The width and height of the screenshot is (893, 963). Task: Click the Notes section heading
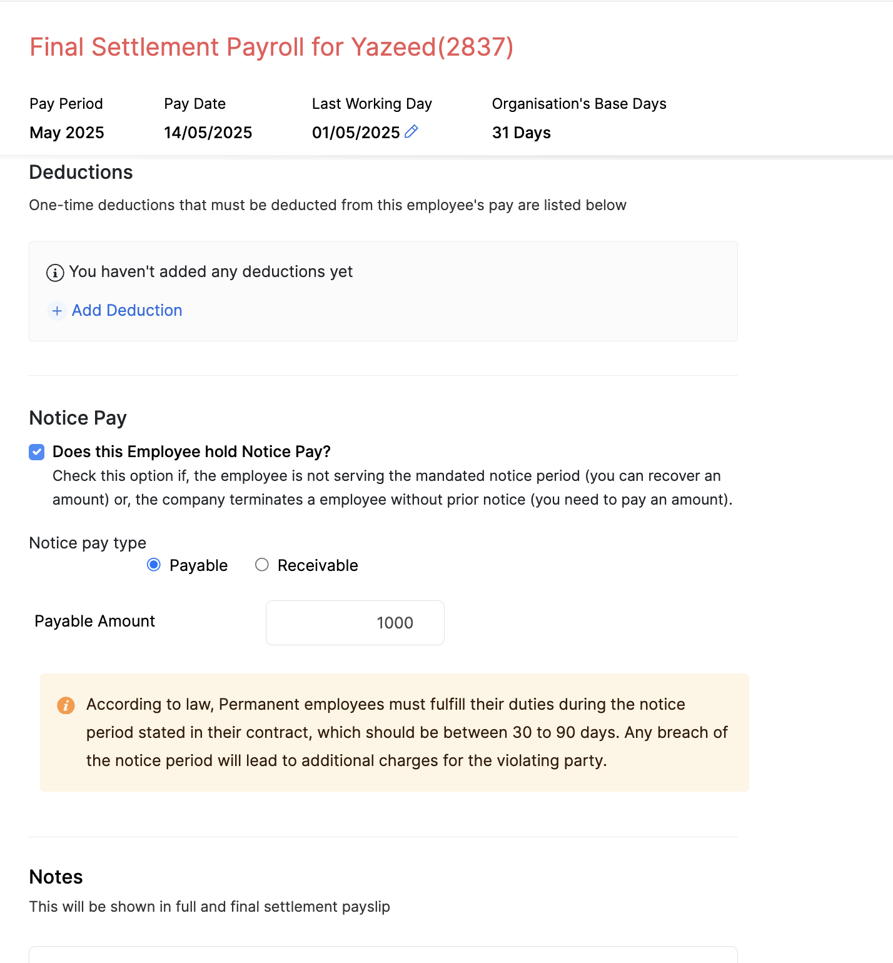[56, 877]
